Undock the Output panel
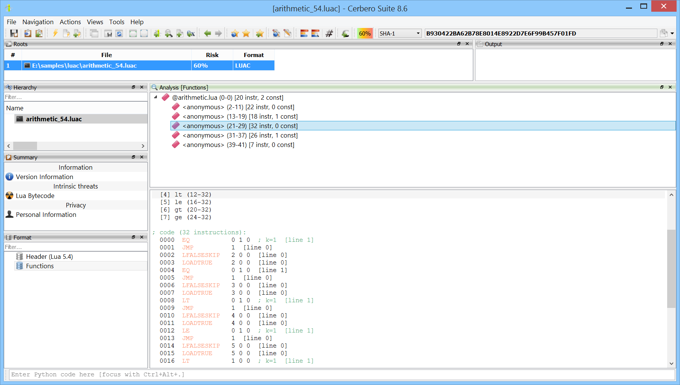This screenshot has width=680, height=385. point(662,44)
